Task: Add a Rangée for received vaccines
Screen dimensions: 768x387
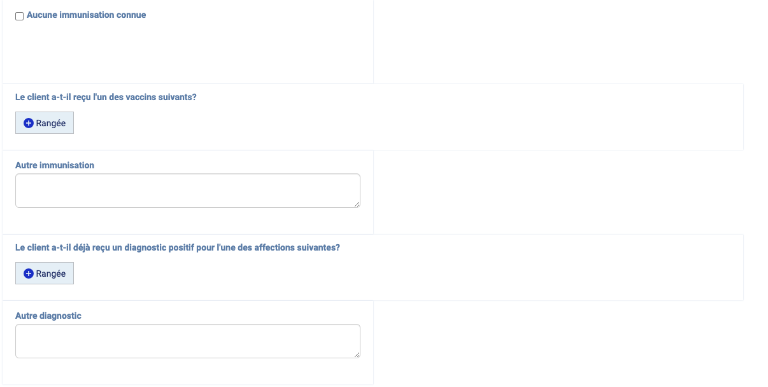Action: pyautogui.click(x=45, y=123)
